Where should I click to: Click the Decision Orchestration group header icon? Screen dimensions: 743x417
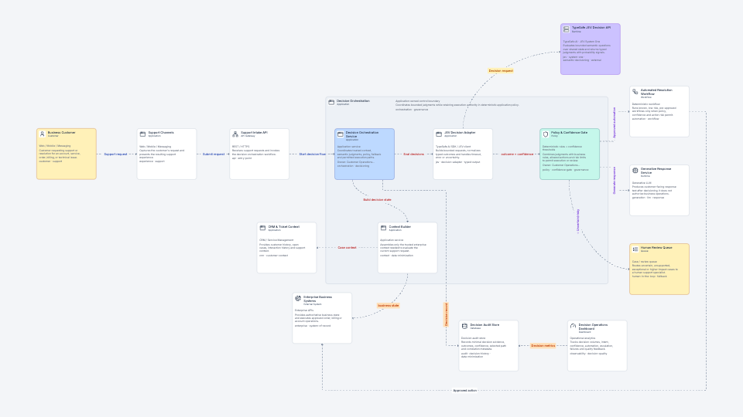pyautogui.click(x=331, y=102)
